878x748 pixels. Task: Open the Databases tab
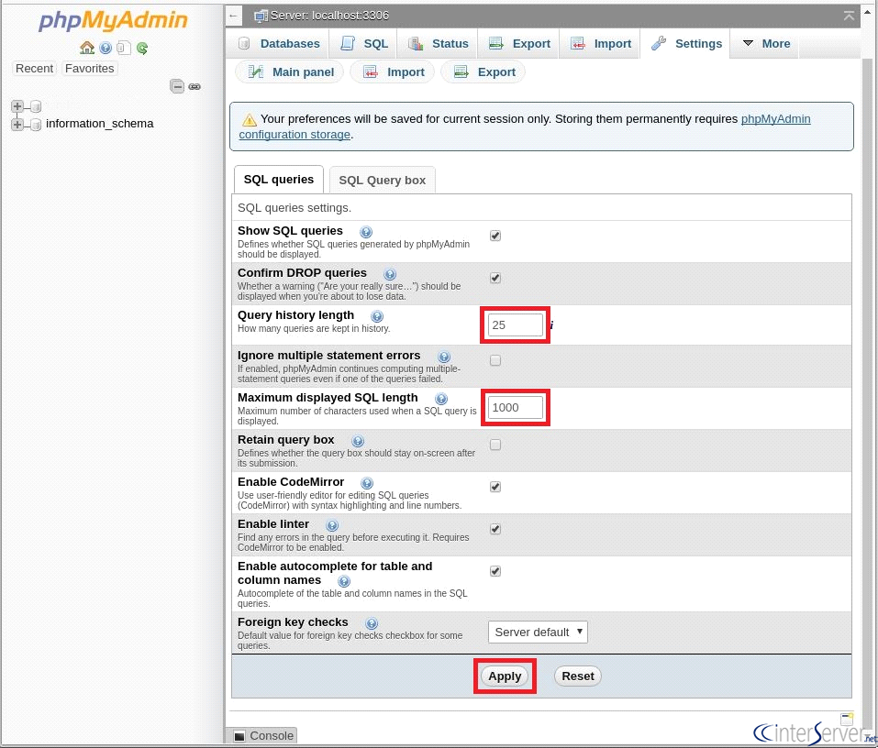(278, 44)
